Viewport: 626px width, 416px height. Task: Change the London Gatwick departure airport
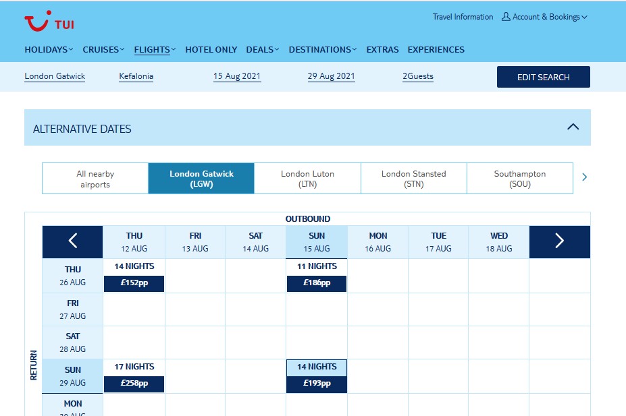pyautogui.click(x=55, y=76)
